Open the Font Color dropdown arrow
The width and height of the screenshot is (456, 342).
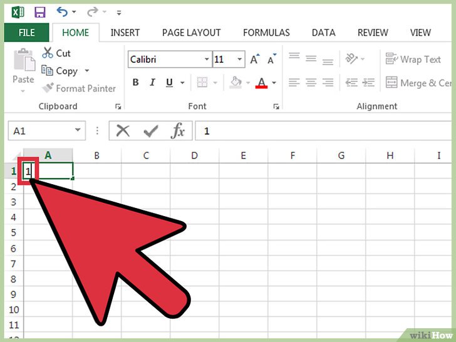pos(274,83)
